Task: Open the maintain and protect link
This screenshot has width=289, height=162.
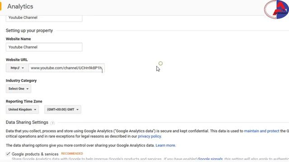Action: click(x=261, y=131)
